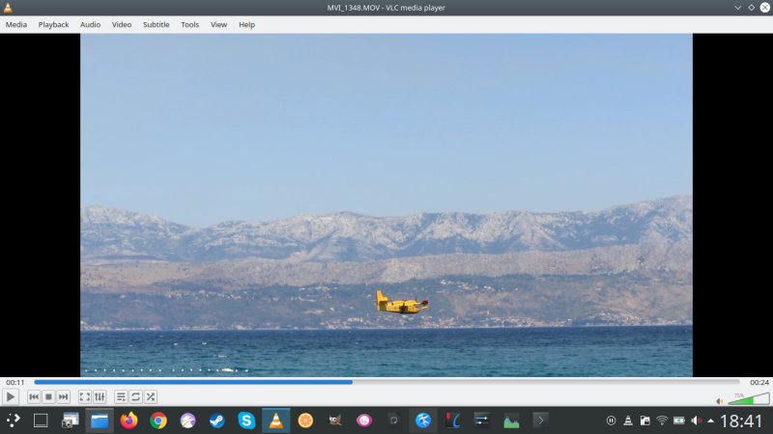Viewport: 773px width, 434px height.
Task: Stop video playback
Action: point(48,396)
